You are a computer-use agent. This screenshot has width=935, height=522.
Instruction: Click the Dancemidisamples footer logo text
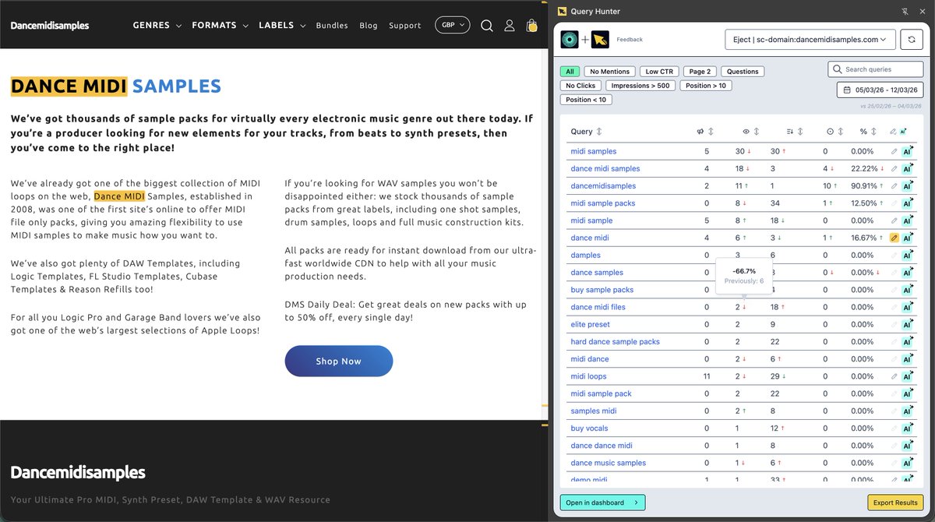(78, 472)
